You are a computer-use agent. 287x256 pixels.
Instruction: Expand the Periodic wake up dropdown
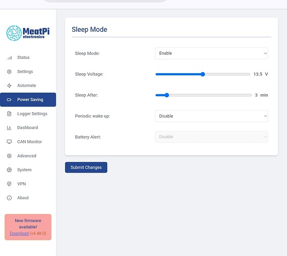coord(211,116)
